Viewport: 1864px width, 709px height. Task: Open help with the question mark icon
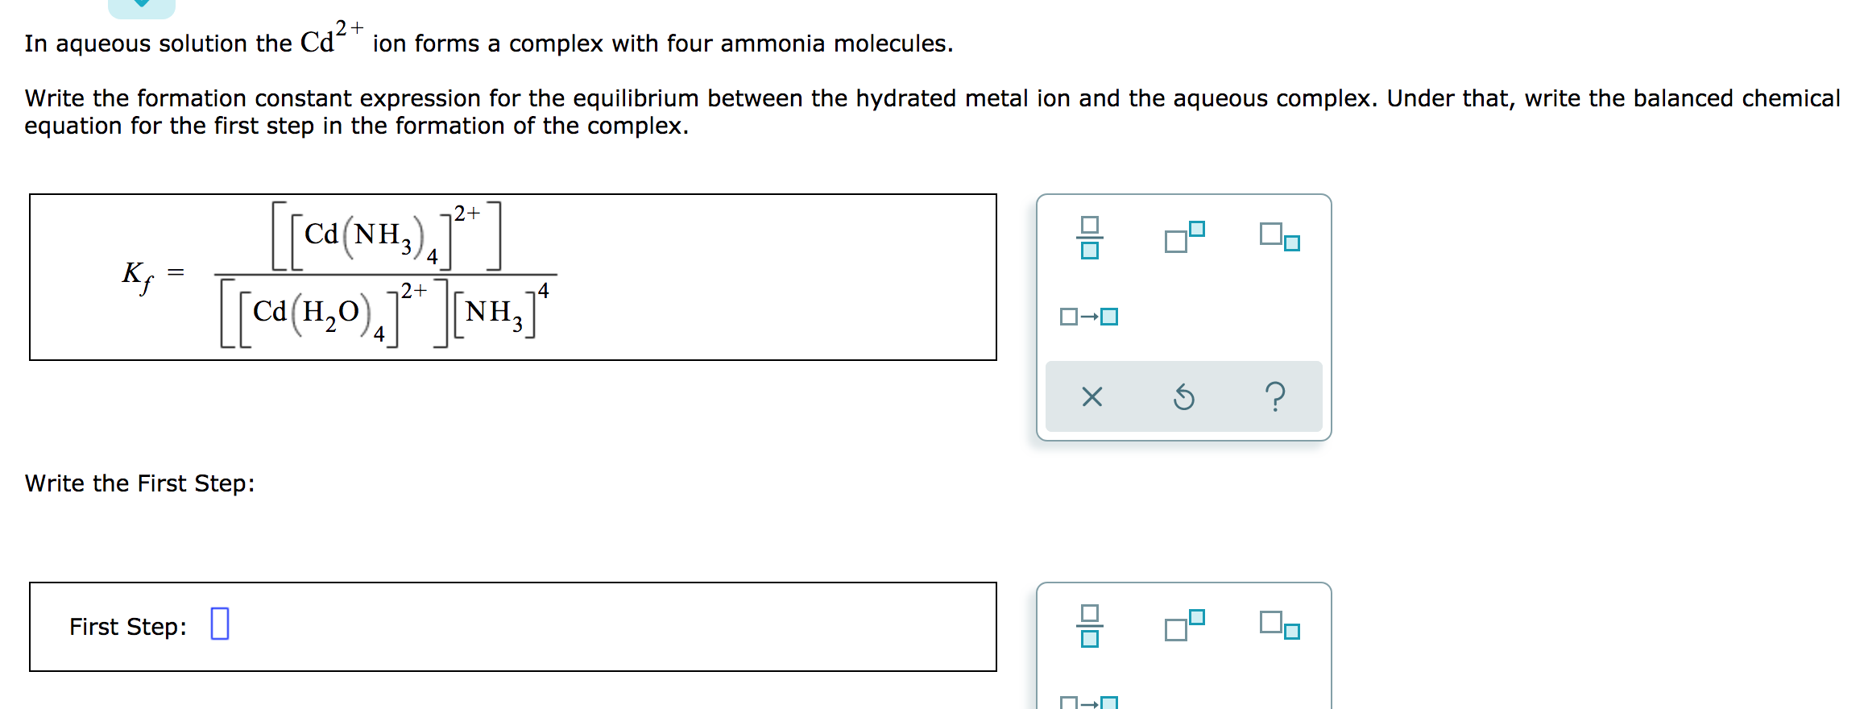click(1275, 396)
